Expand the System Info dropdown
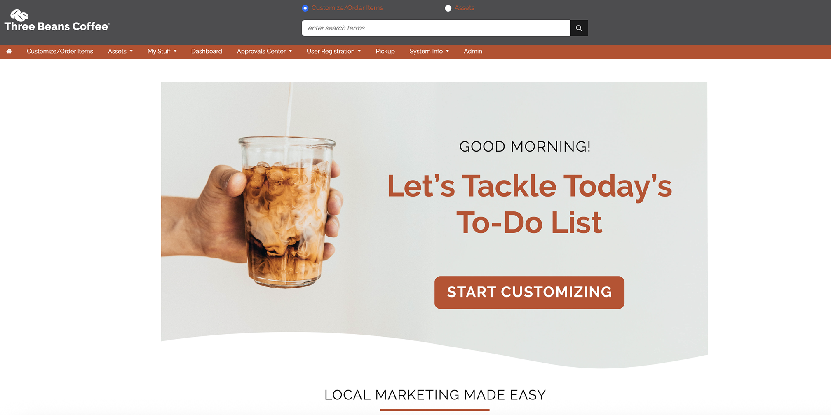 pos(429,51)
